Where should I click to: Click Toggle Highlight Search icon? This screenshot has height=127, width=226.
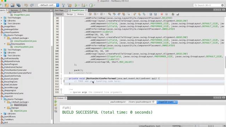pyautogui.click(x=124, y=14)
